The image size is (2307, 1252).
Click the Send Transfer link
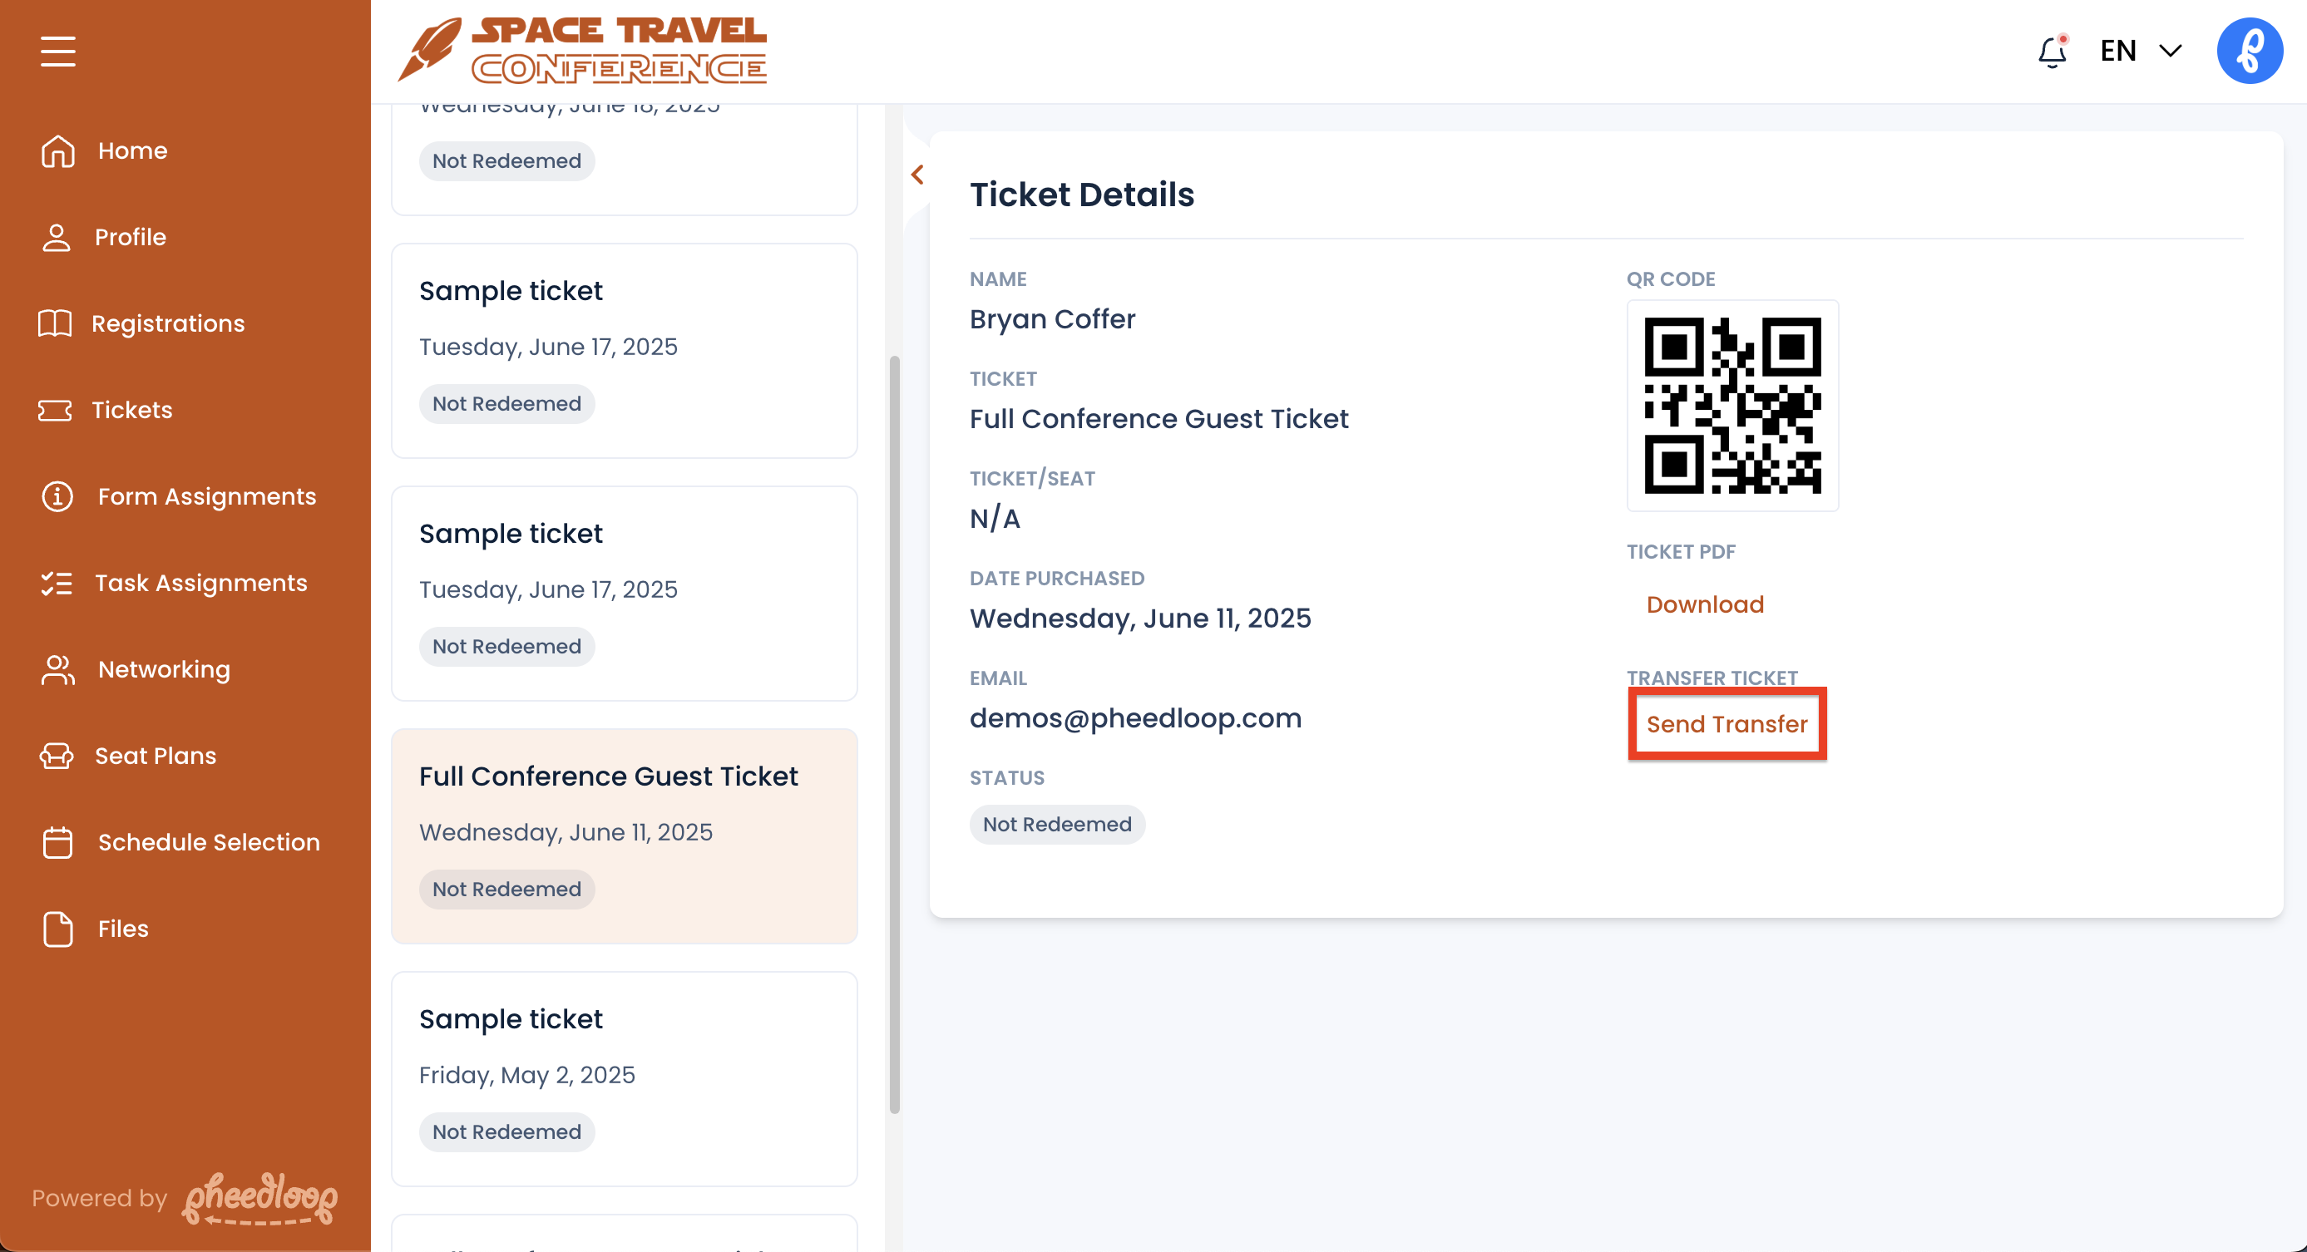(x=1726, y=724)
